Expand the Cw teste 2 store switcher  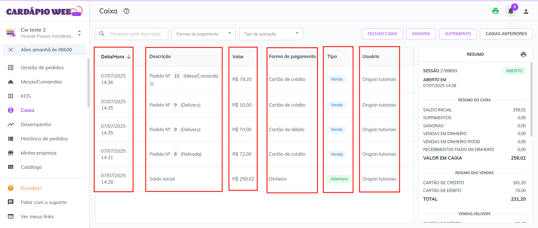tap(79, 33)
